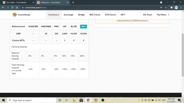Change the ENG input language

tap(164, 100)
